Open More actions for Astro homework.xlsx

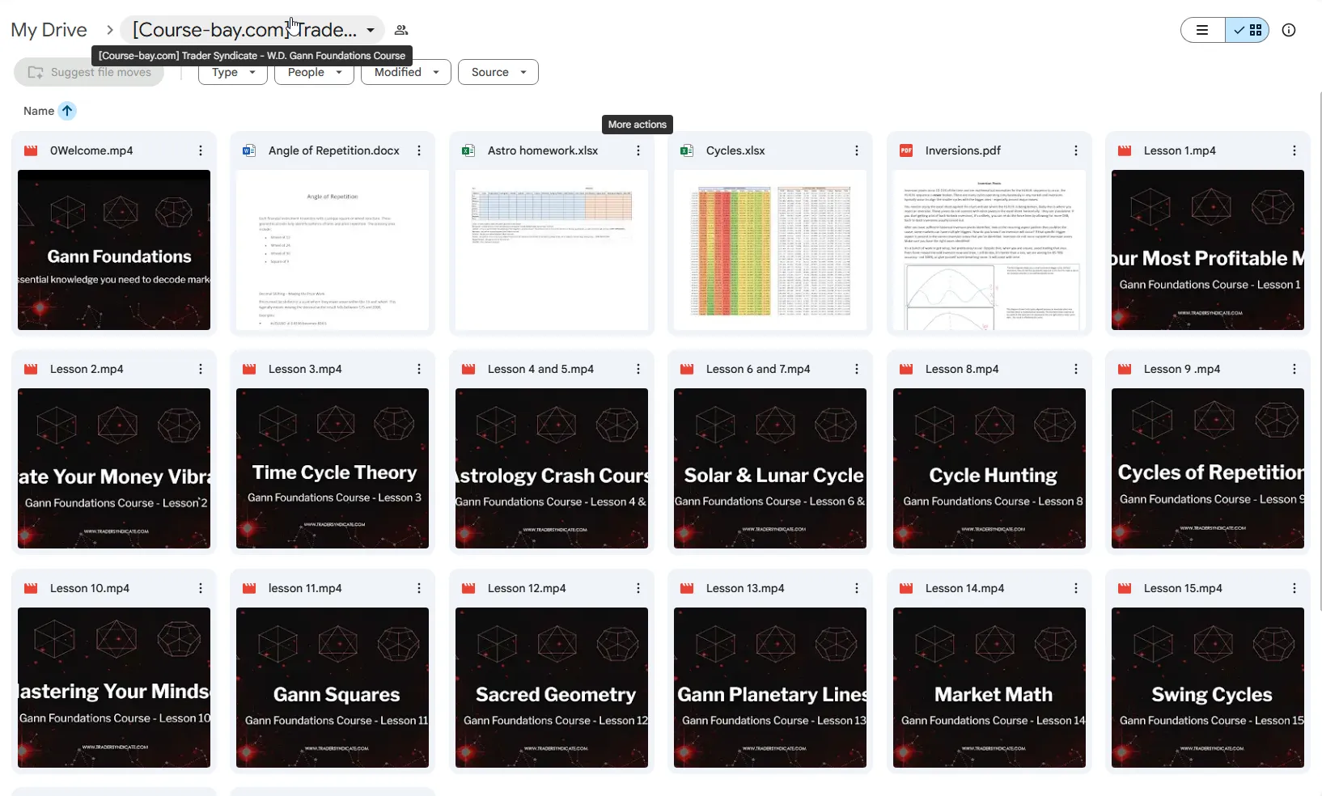click(638, 150)
